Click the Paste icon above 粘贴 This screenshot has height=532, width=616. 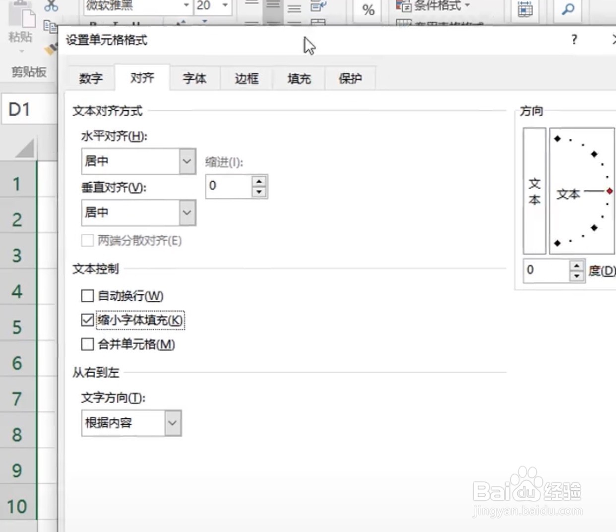pos(19,15)
